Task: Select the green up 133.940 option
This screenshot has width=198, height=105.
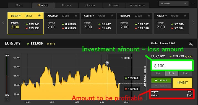Action: click(x=161, y=81)
